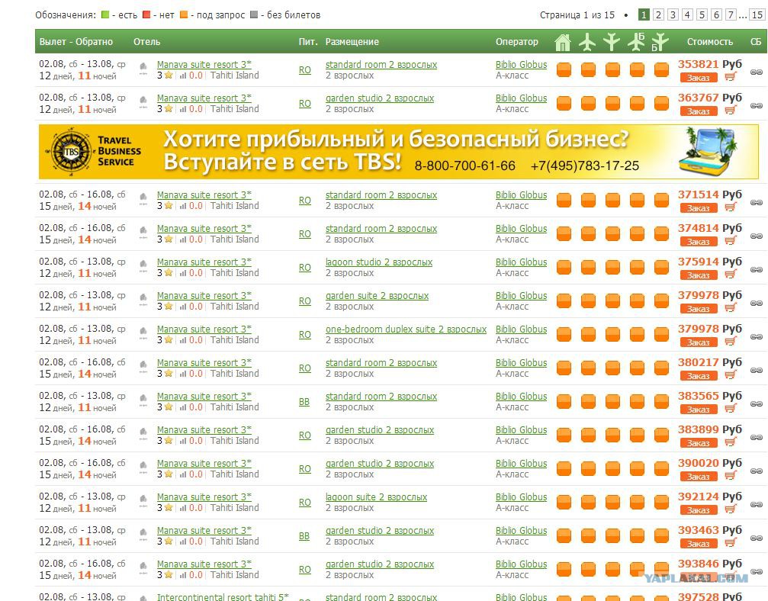Image resolution: width=768 pixels, height=601 pixels.
Task: Add the 353821 Руб tour to cart icon
Action: (x=731, y=77)
